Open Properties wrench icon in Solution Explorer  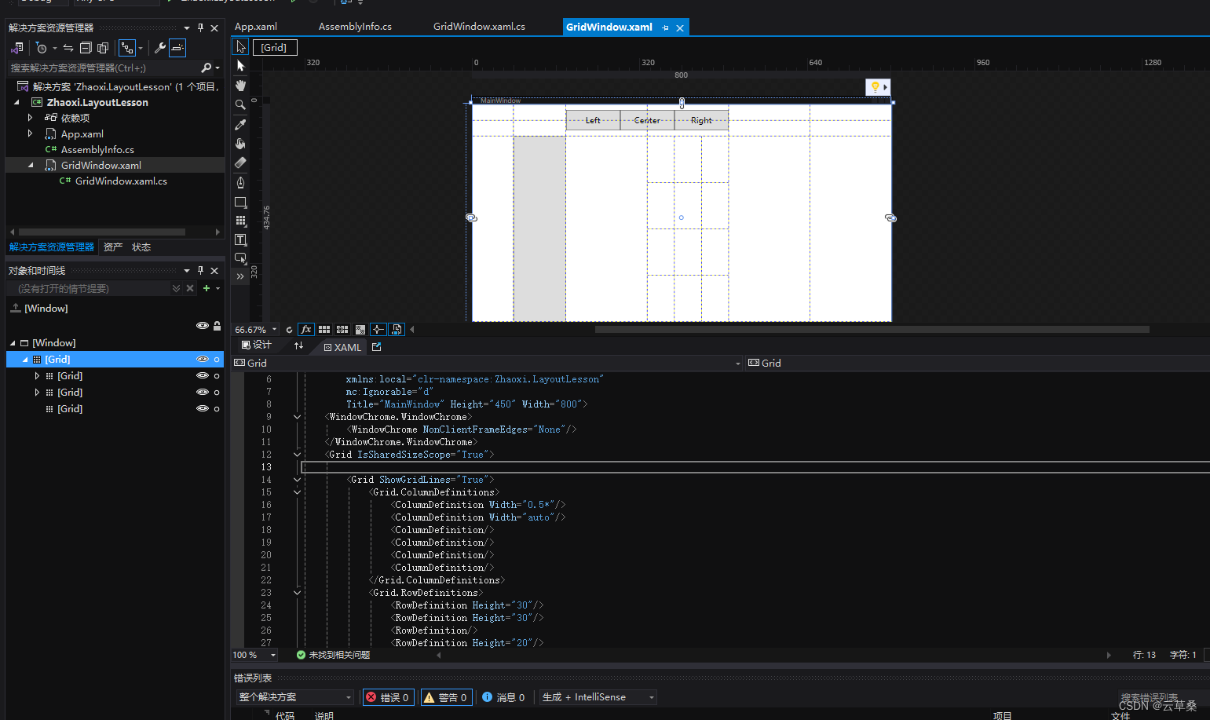click(x=160, y=48)
